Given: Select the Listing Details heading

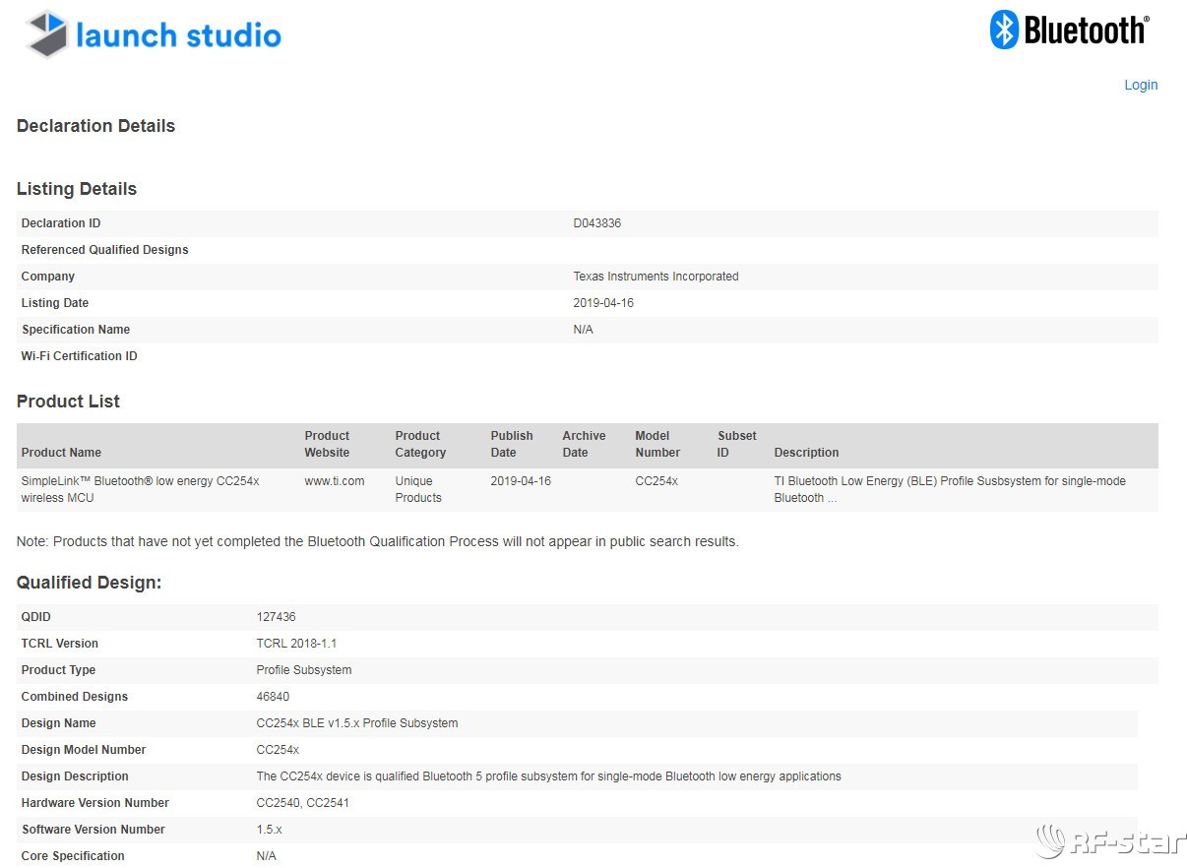Looking at the screenshot, I should click(x=77, y=189).
